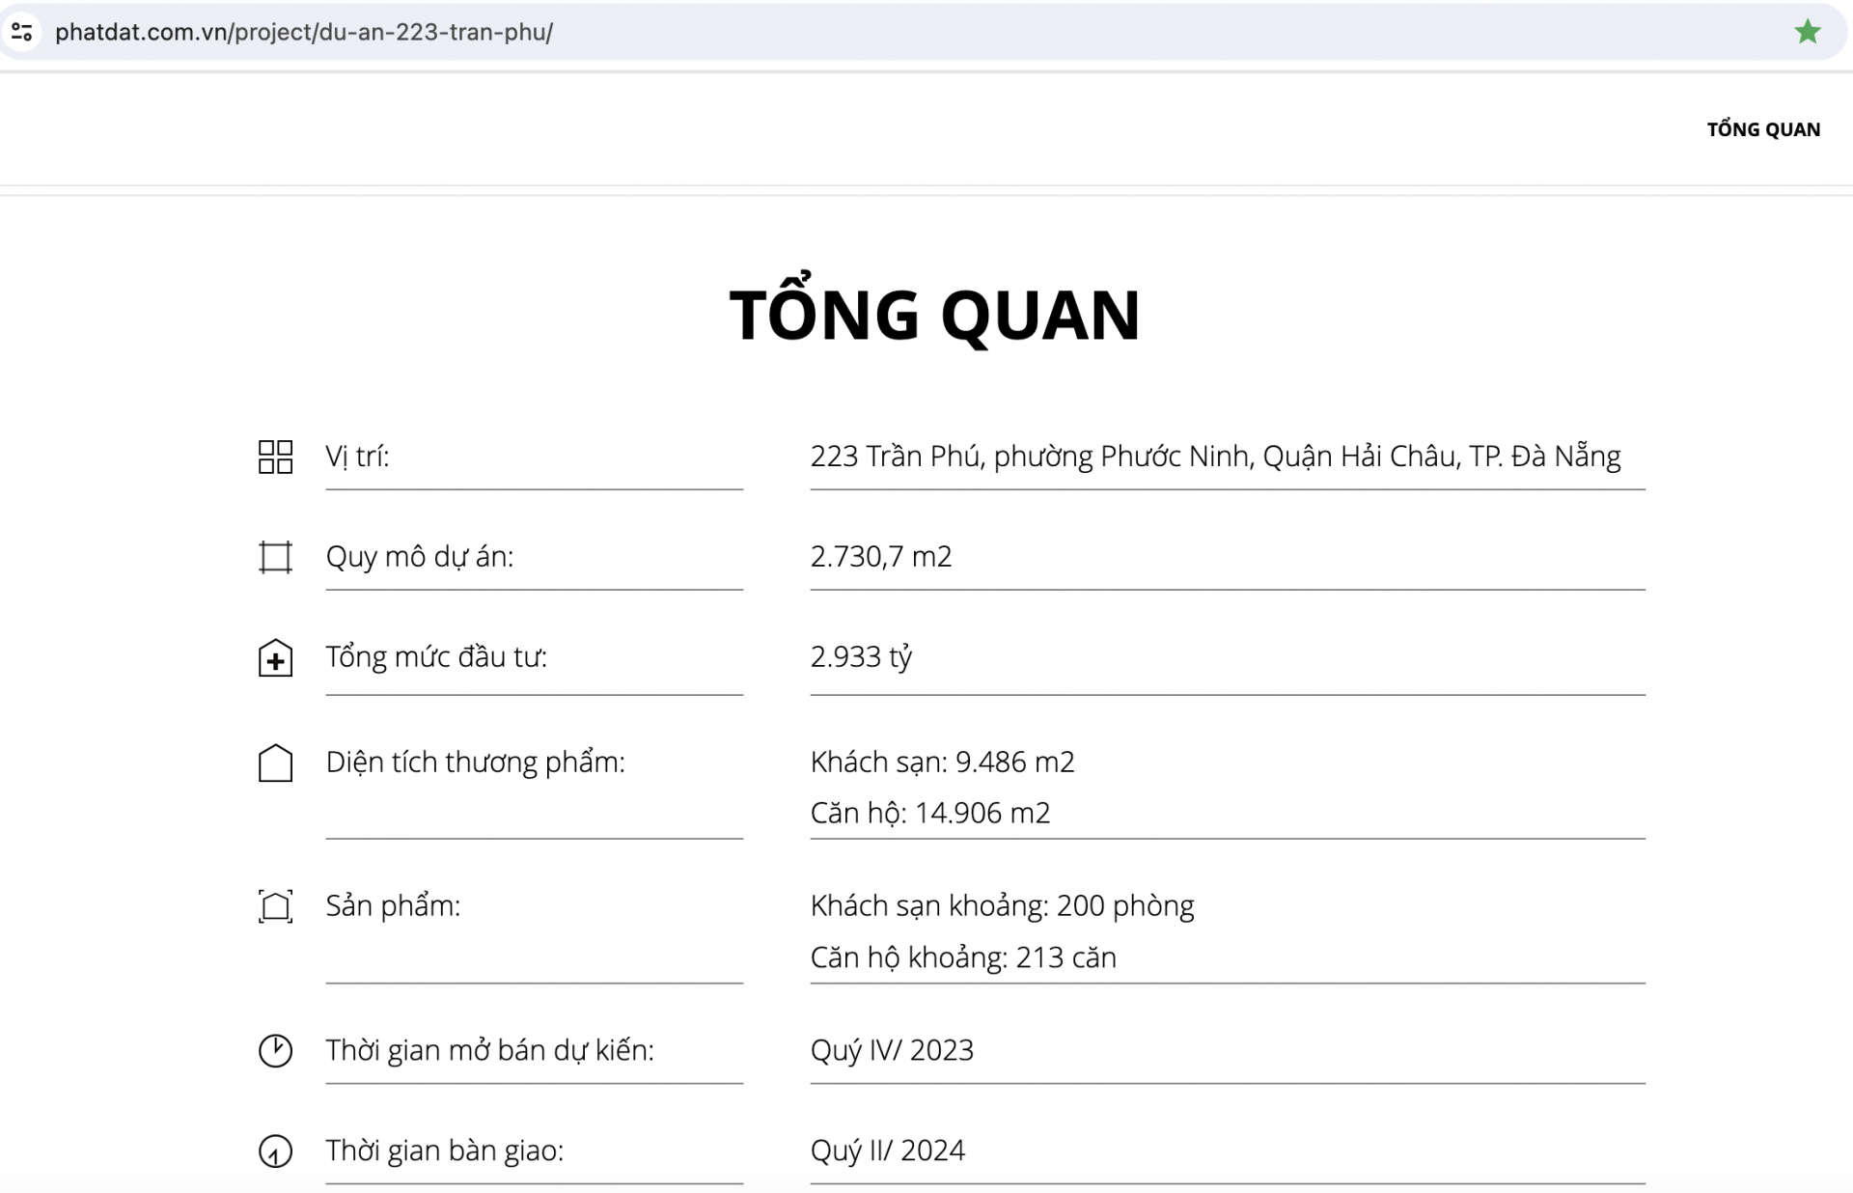Click the Quý II/ 2024 handover value
Viewport: 1853px width, 1193px height.
click(x=887, y=1151)
